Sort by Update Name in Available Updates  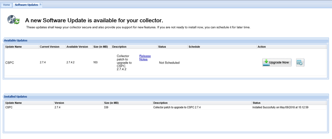[x=22, y=47]
